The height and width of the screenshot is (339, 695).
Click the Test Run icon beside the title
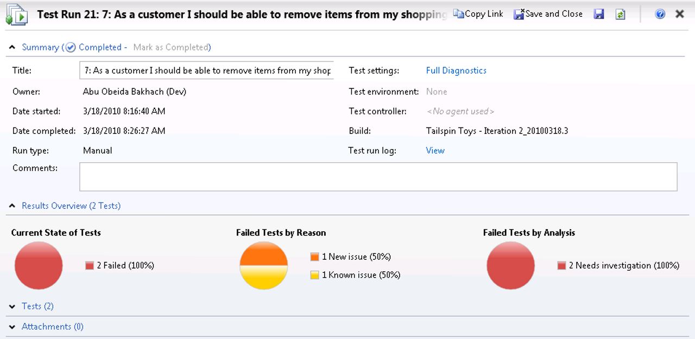pos(16,15)
